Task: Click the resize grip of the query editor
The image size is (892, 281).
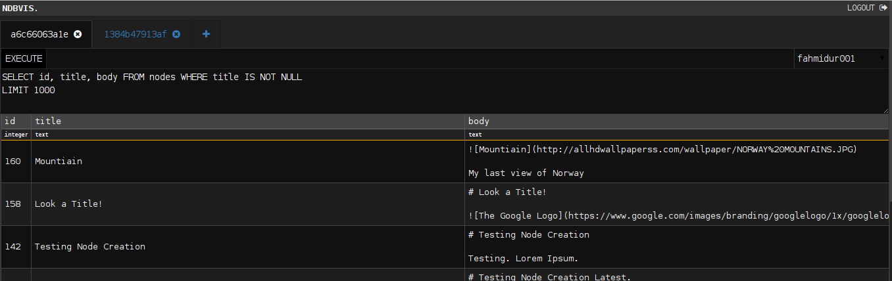Action: click(885, 110)
